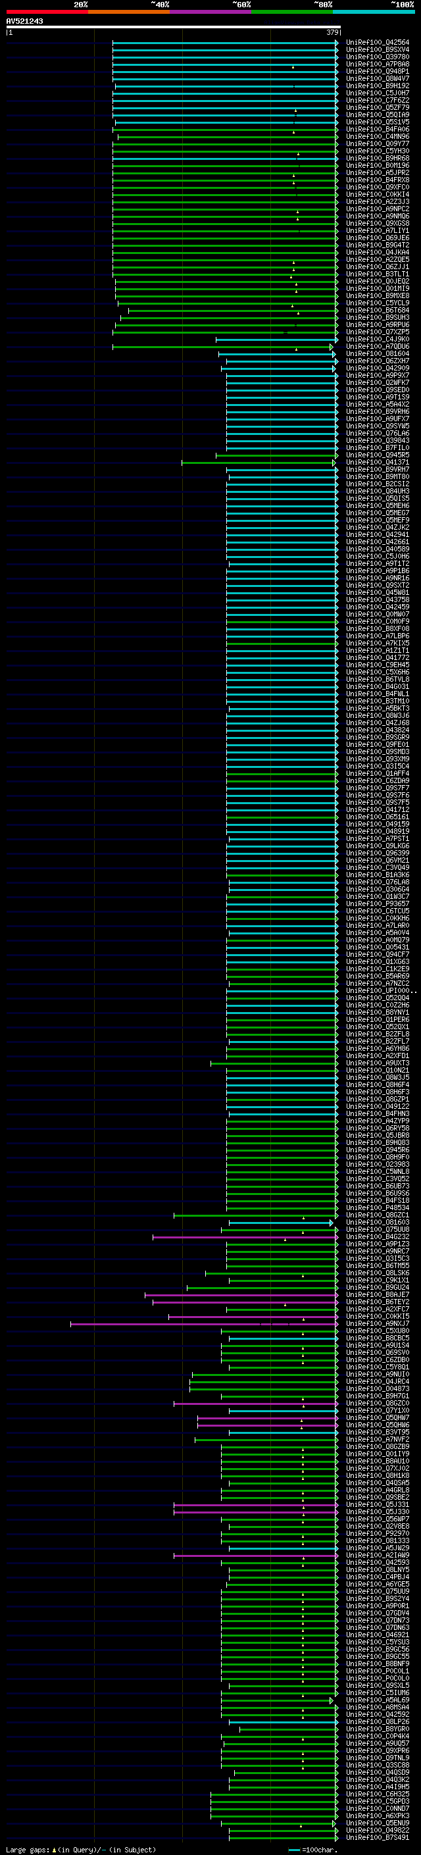421x1855 pixels.
Task: Click hit label UniRef100_O81604
Action: pyautogui.click(x=378, y=353)
